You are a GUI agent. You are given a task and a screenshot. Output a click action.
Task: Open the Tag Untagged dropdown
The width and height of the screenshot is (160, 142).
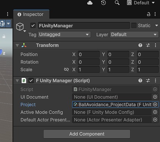tap(64, 35)
